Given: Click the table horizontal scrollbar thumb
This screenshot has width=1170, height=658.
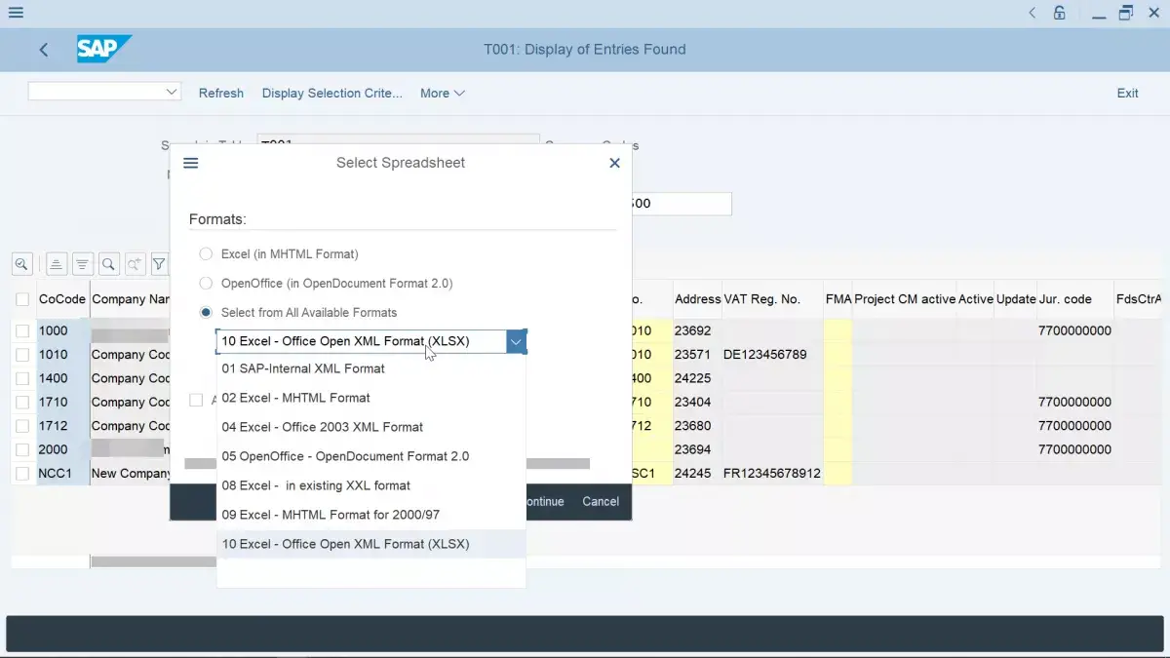Looking at the screenshot, I should (154, 561).
